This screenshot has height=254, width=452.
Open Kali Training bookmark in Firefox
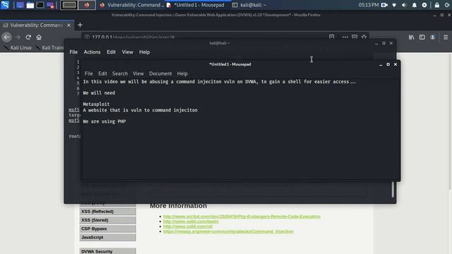49,47
